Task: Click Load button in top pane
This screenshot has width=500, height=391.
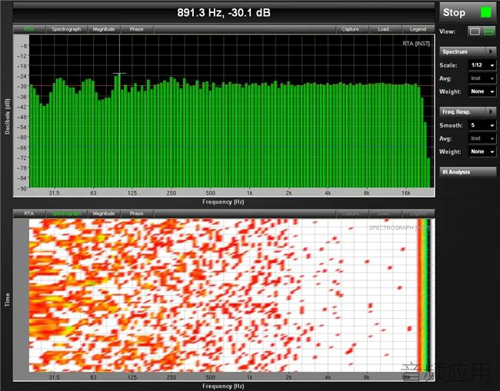Action: click(385, 29)
